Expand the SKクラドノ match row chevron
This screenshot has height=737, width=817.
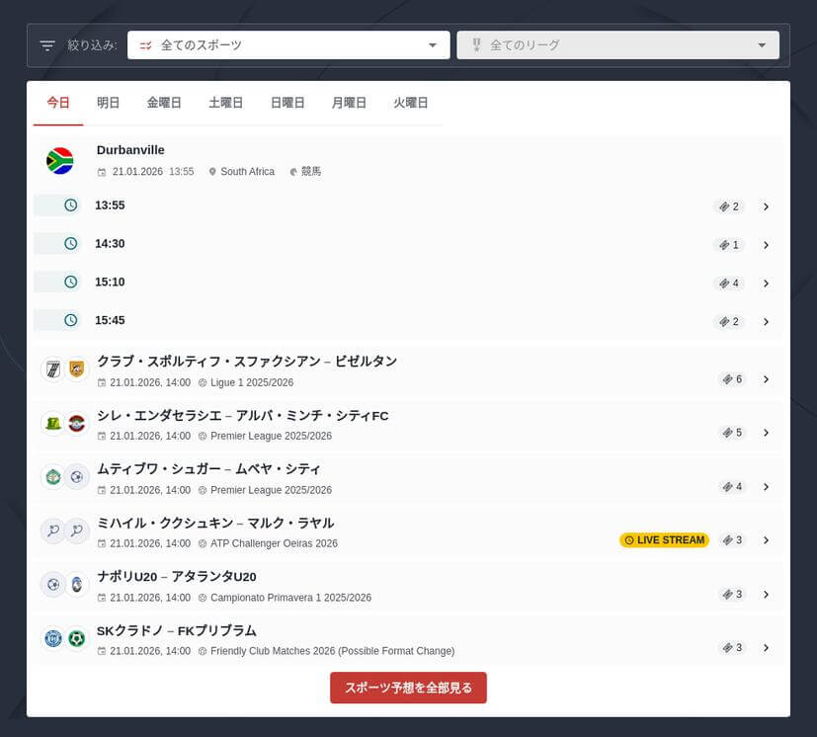pos(767,648)
